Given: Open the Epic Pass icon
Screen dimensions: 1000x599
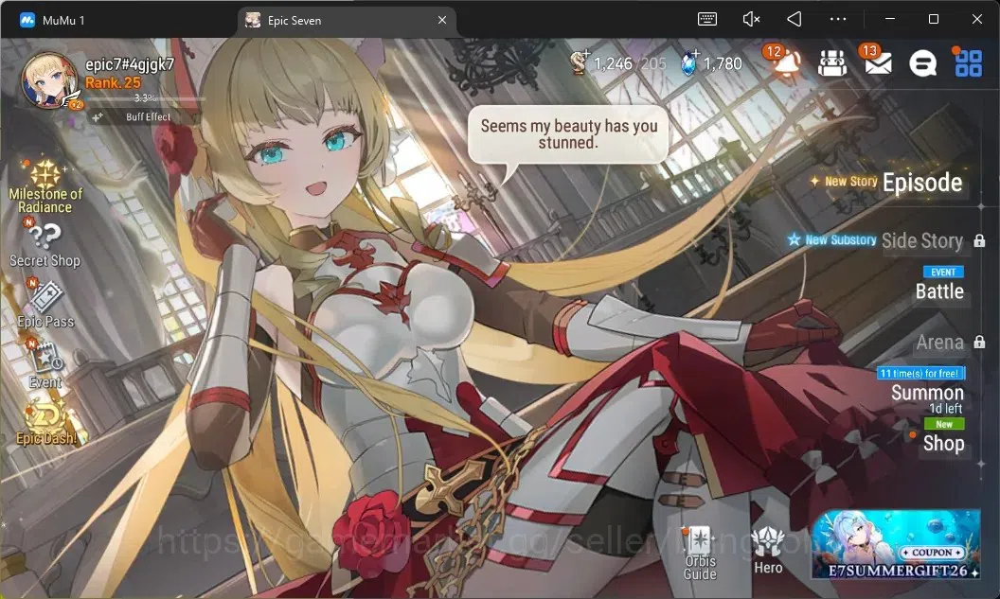Looking at the screenshot, I should coord(45,296).
